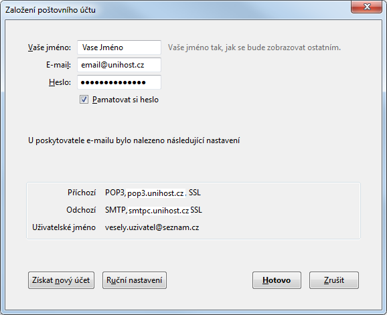This screenshot has height=315, width=387.
Task: Click the 'Založení poštovního účtu' title bar
Action: tap(50, 10)
